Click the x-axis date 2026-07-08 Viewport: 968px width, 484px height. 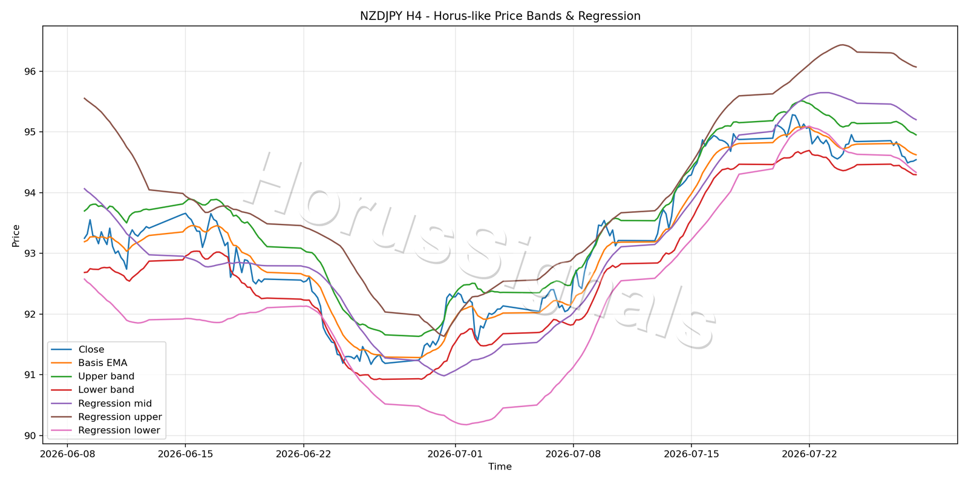(573, 454)
